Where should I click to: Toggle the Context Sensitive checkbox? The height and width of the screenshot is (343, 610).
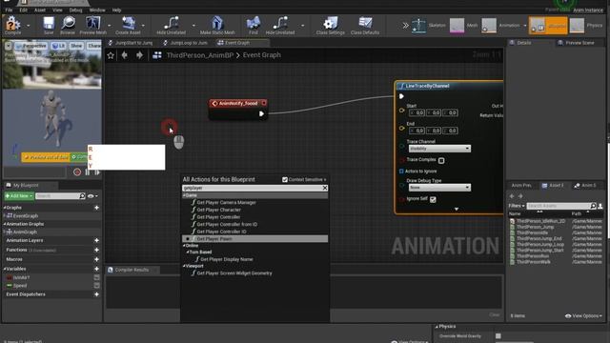[x=285, y=180]
